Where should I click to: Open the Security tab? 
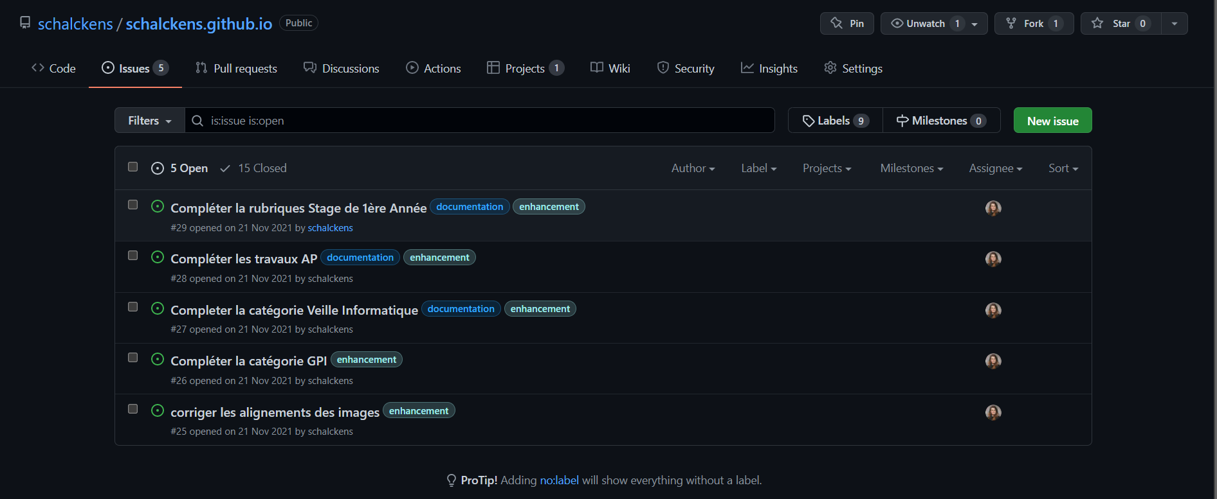point(686,68)
